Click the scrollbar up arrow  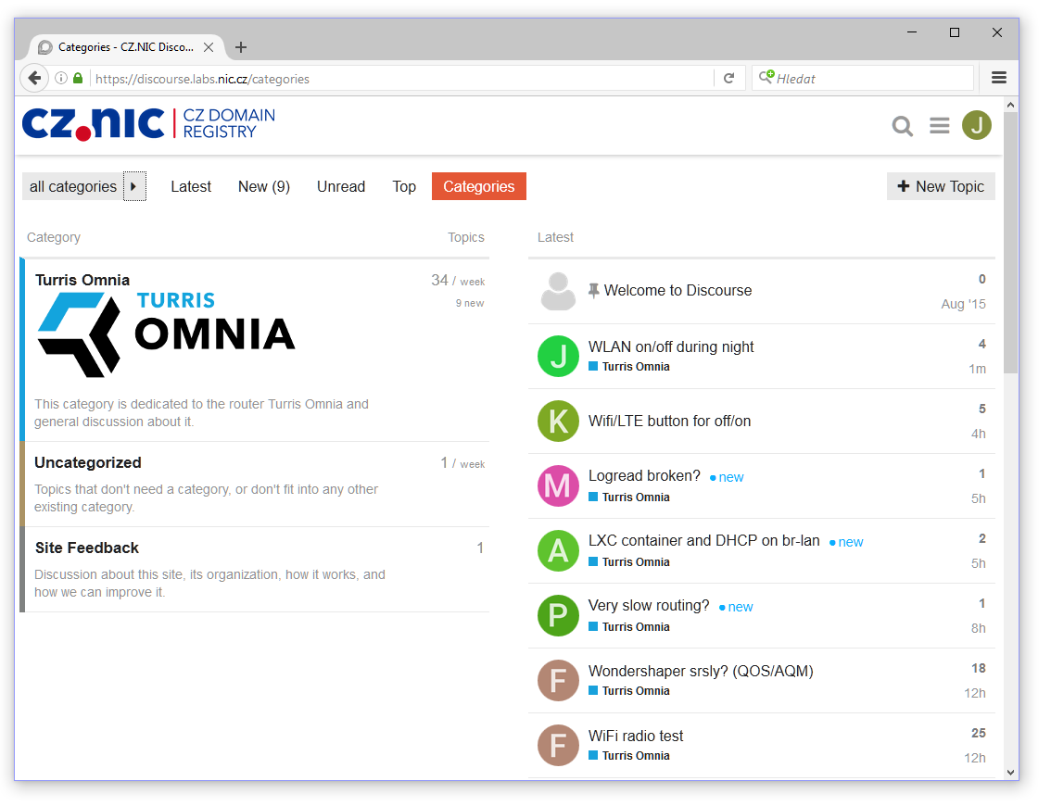[1011, 105]
